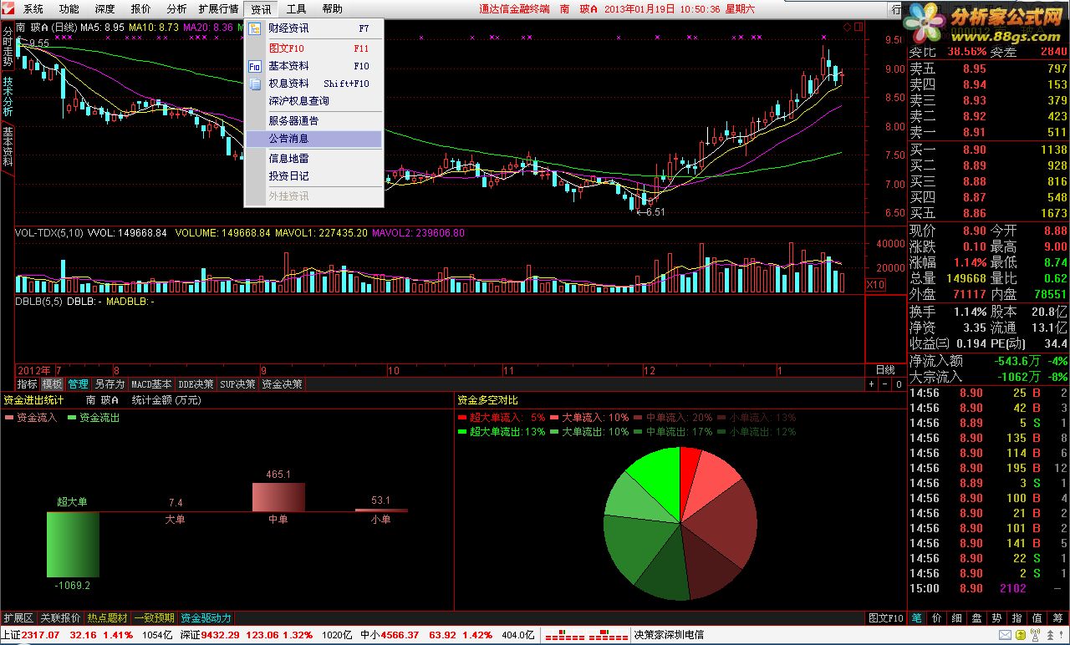Click the 指标 tab below chart
This screenshot has width=1070, height=645.
click(28, 384)
